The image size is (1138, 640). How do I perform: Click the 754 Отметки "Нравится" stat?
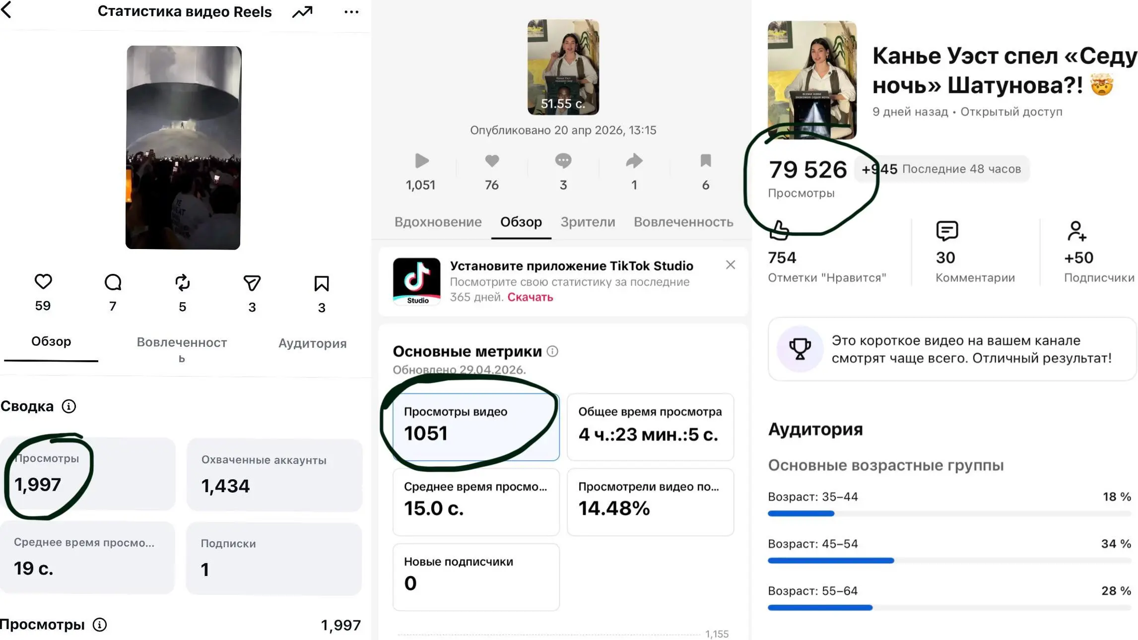827,266
